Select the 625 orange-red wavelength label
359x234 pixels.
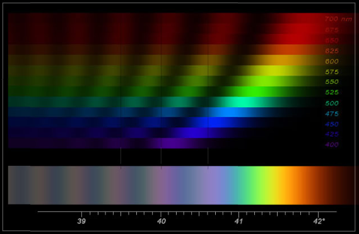(x=332, y=51)
